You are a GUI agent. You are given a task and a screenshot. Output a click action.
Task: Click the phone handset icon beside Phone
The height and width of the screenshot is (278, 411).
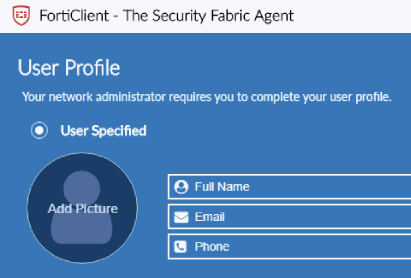click(181, 247)
